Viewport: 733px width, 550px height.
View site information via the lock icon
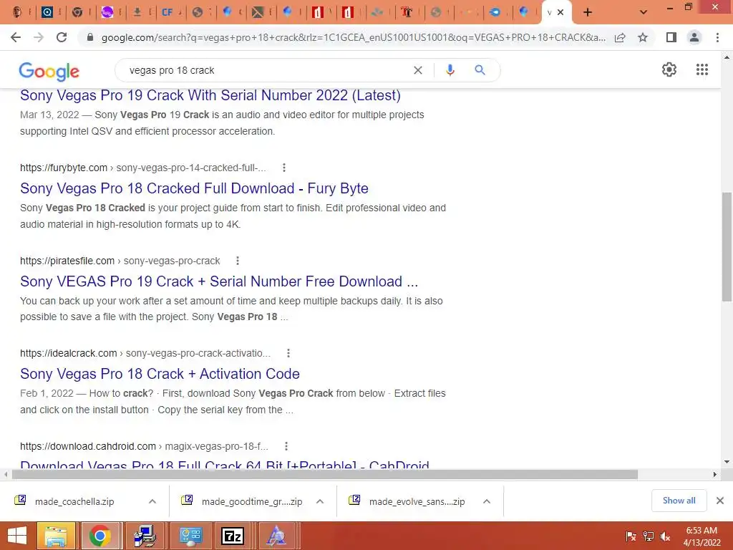click(x=90, y=37)
